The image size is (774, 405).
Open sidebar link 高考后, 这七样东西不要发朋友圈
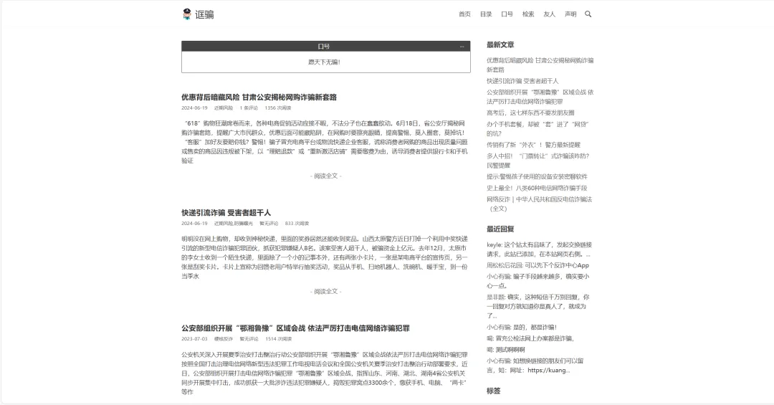tap(530, 113)
